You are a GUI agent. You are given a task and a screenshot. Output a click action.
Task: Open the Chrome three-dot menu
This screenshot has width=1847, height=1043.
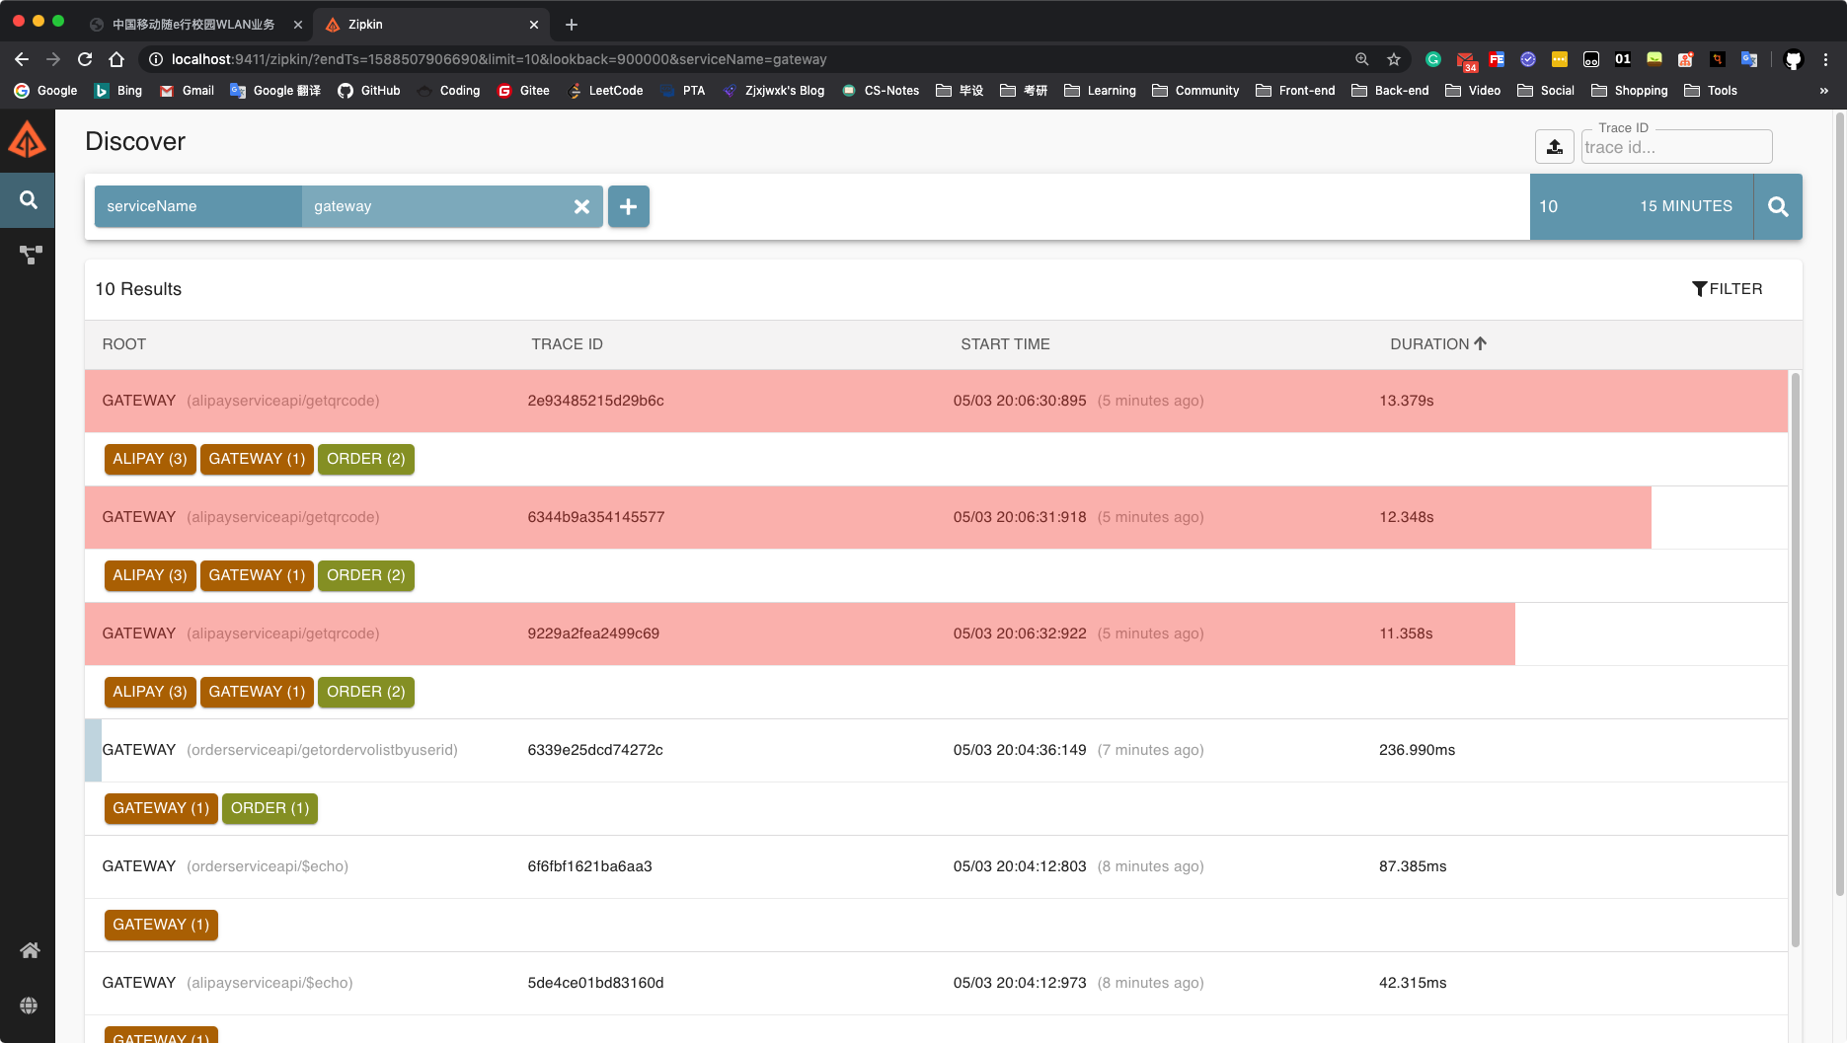pyautogui.click(x=1825, y=59)
